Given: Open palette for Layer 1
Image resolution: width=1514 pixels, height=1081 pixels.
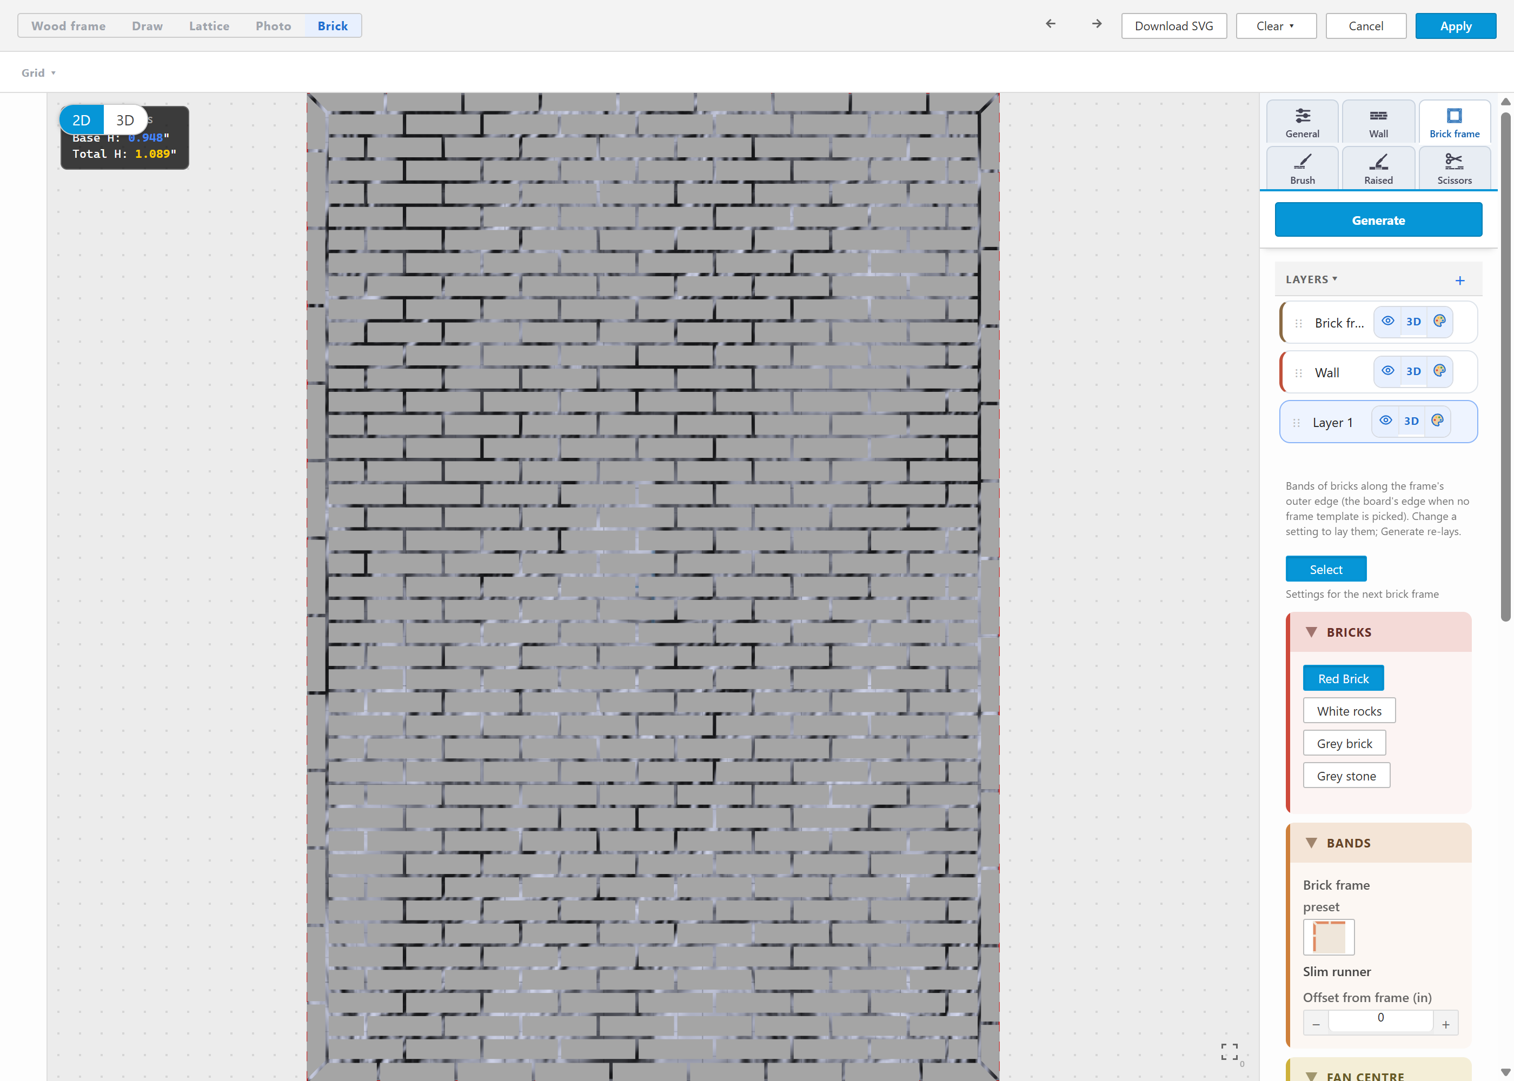Looking at the screenshot, I should click(x=1437, y=421).
